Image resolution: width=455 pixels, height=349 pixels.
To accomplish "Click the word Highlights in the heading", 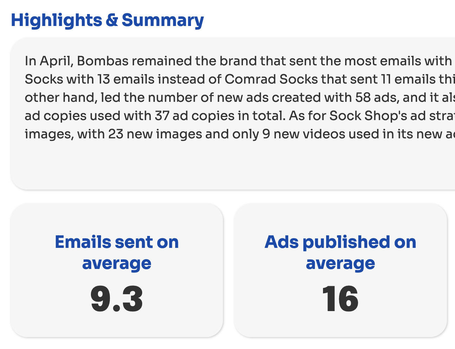I will (x=56, y=20).
